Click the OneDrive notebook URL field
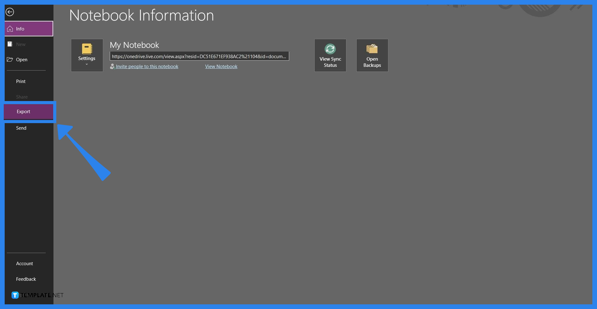Image resolution: width=597 pixels, height=309 pixels. tap(199, 56)
